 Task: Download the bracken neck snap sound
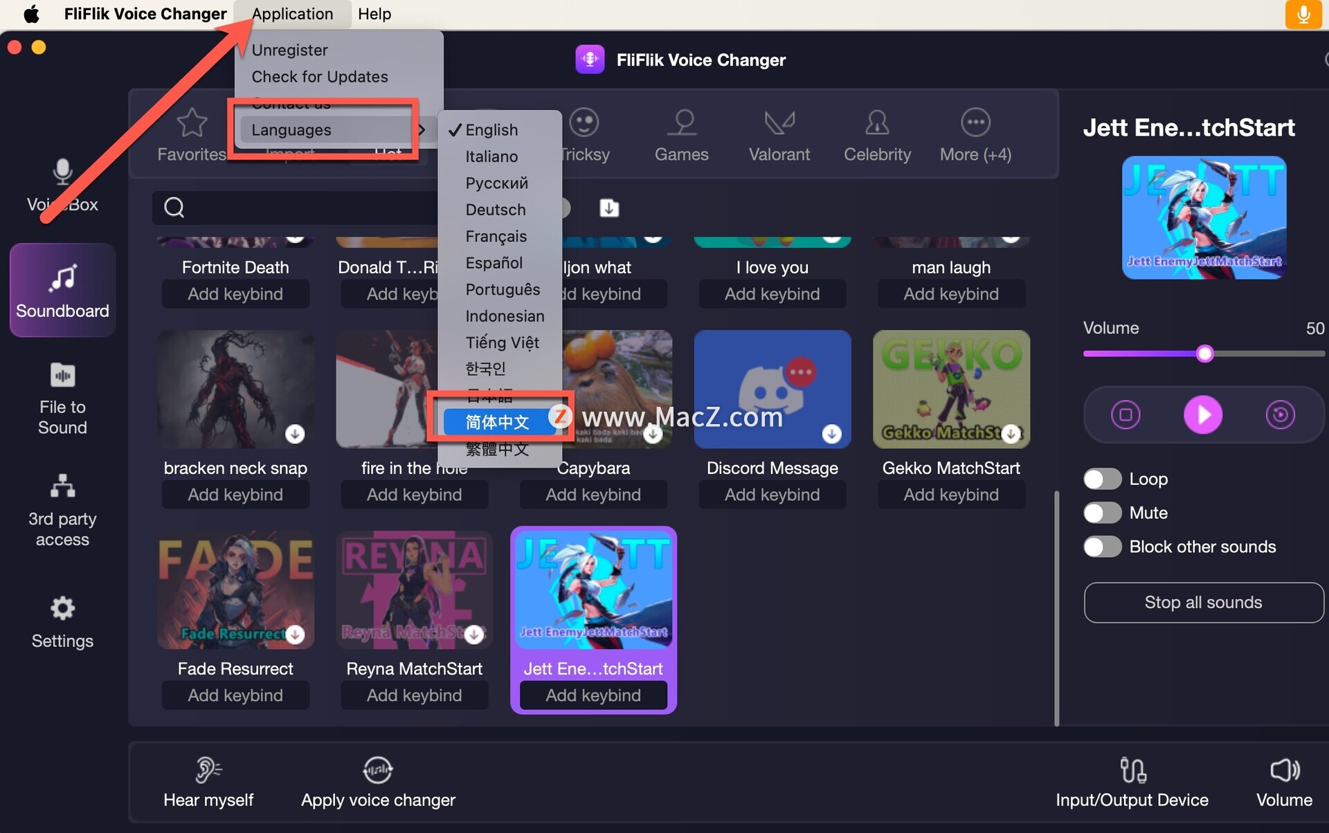[295, 434]
